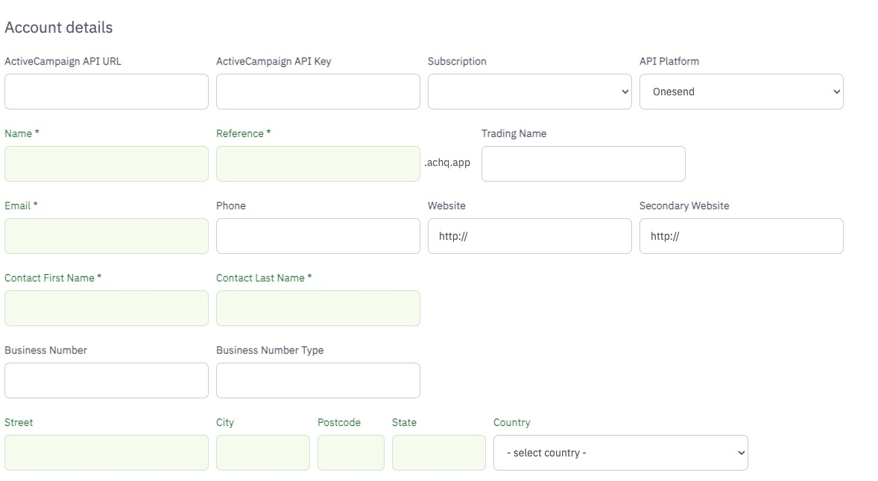Click the required Name field
The height and width of the screenshot is (481, 878).
pyautogui.click(x=107, y=164)
